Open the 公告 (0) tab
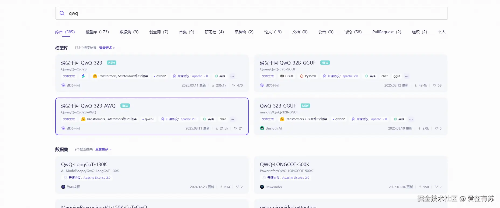The height and width of the screenshot is (208, 500). click(326, 32)
